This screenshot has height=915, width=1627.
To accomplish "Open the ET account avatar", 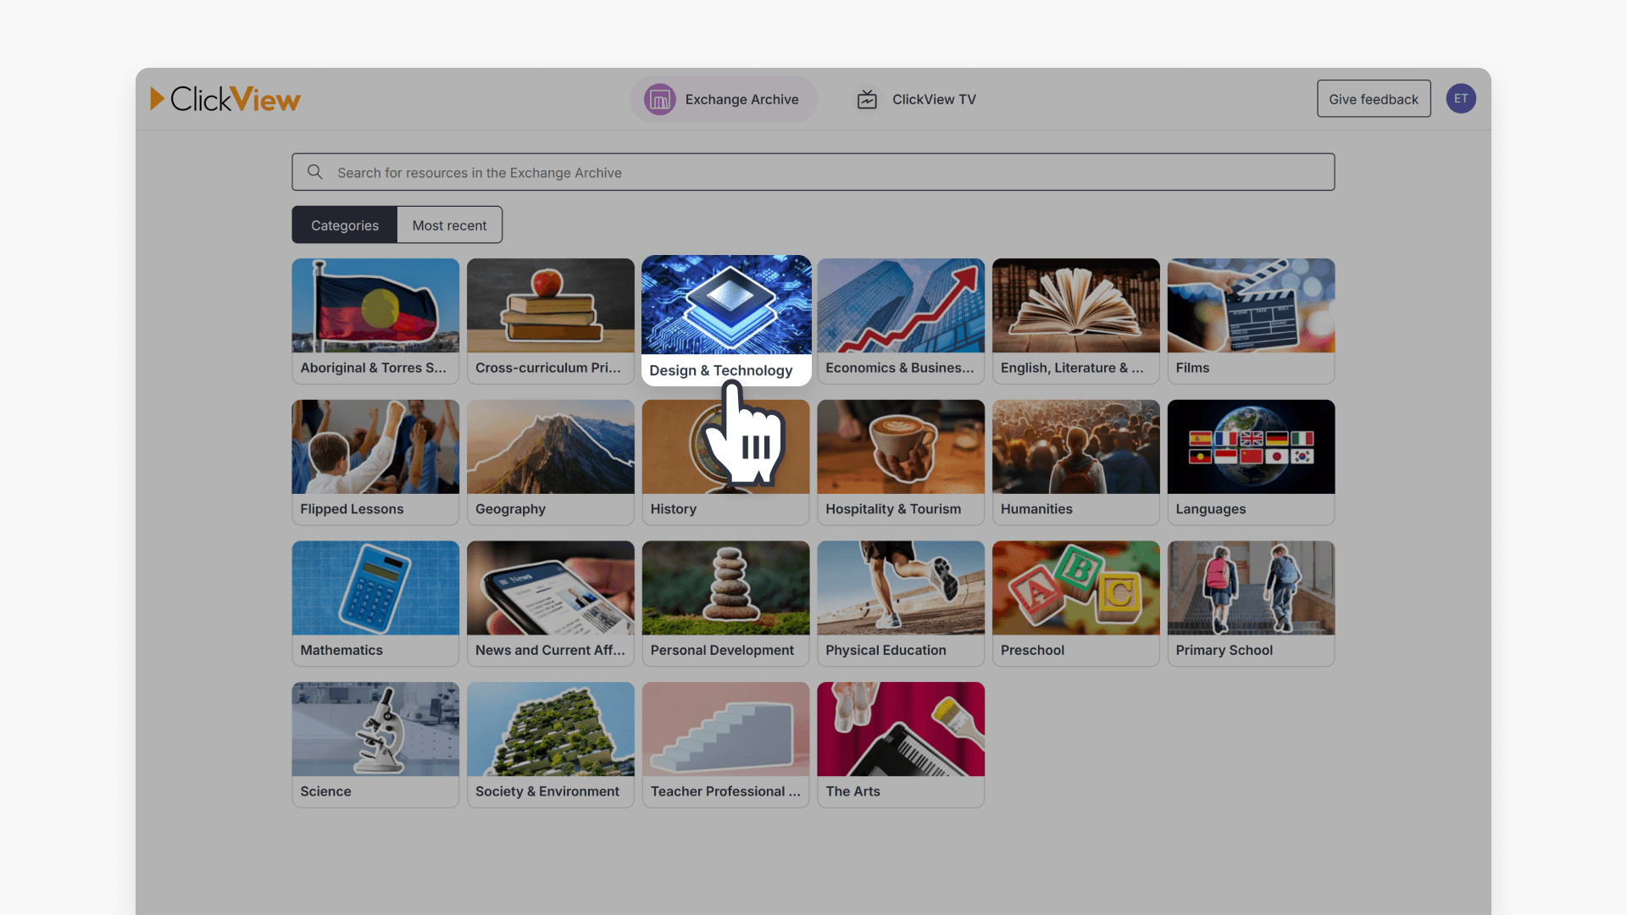I will click(x=1461, y=98).
